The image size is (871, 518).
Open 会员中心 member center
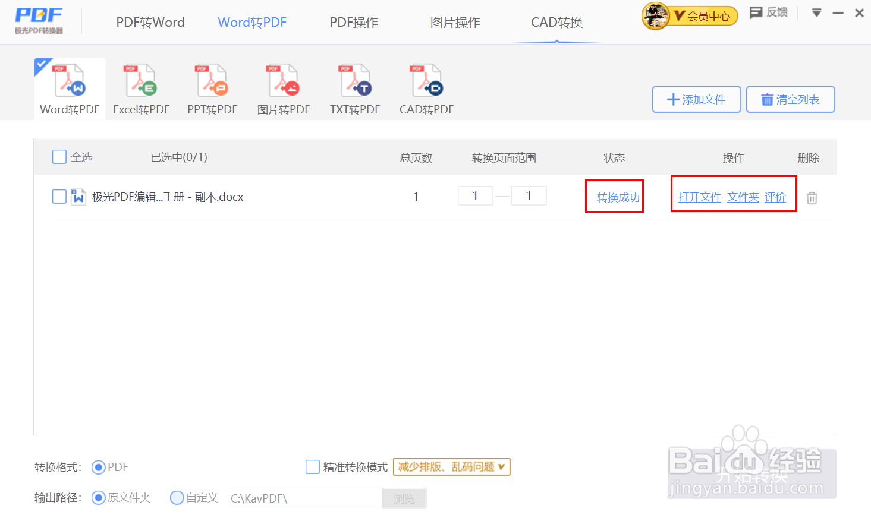(x=704, y=16)
